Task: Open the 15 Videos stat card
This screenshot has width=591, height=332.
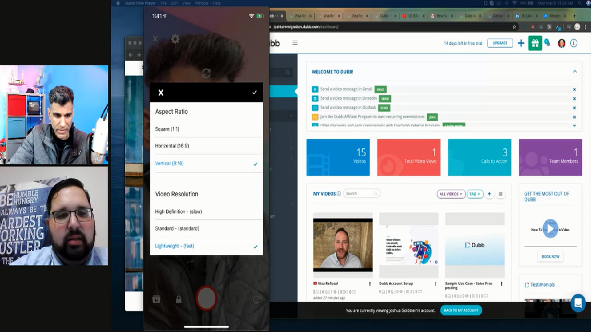Action: tap(338, 157)
